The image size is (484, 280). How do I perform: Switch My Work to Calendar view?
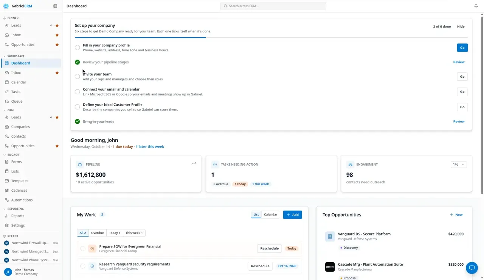(x=270, y=214)
